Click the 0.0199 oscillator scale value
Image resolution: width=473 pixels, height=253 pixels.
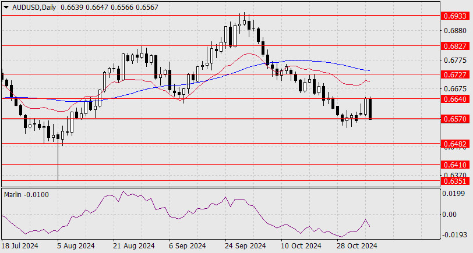tap(454, 194)
